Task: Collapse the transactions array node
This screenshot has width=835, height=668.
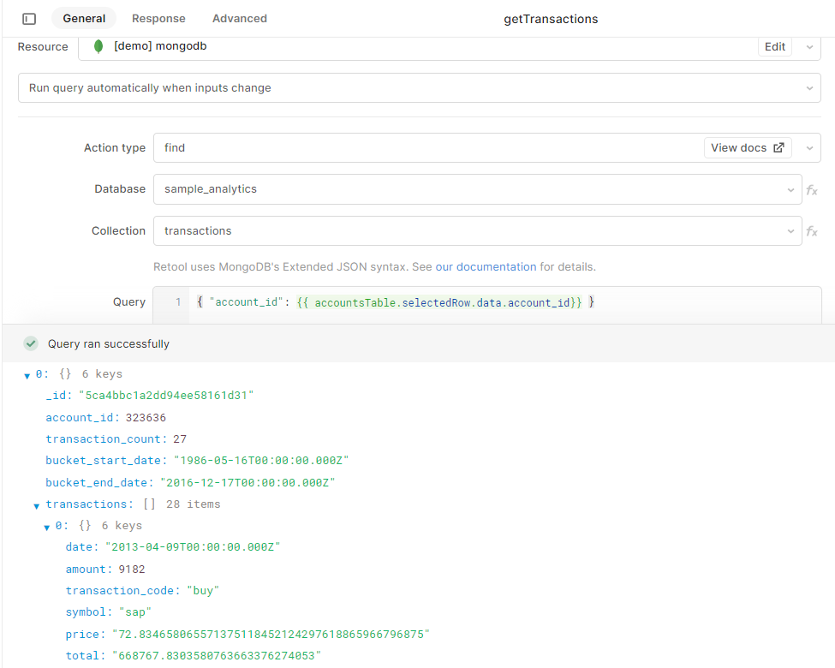Action: [x=37, y=505]
